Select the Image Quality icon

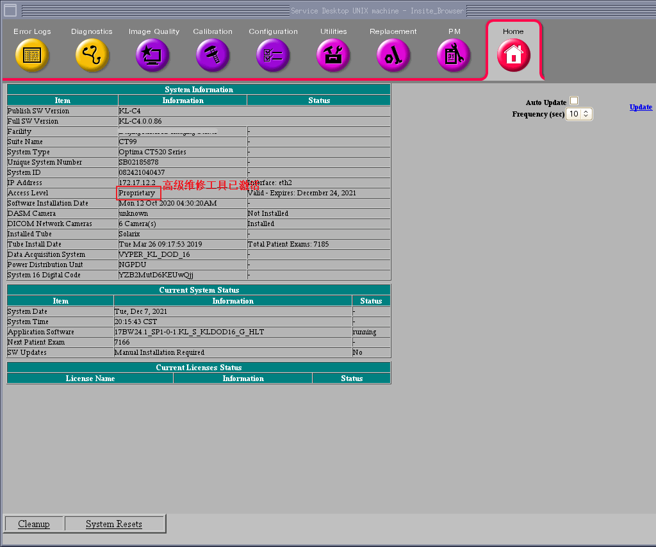tap(152, 56)
